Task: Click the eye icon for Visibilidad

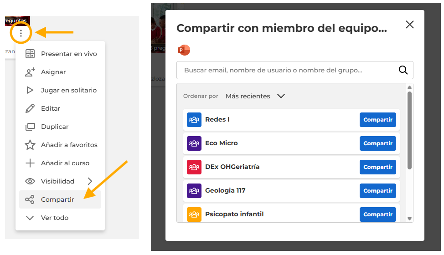Action: 30,181
